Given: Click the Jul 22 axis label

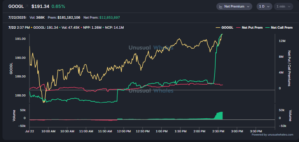Looking at the screenshot, I should (x=29, y=131).
